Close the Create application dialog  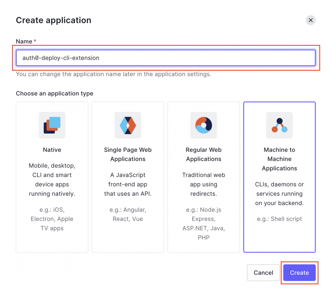tap(310, 20)
